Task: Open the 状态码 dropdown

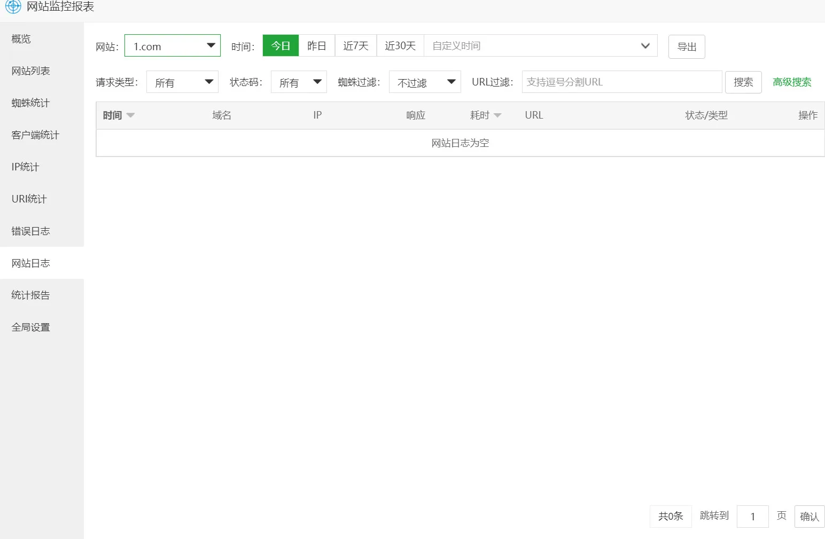Action: (299, 82)
